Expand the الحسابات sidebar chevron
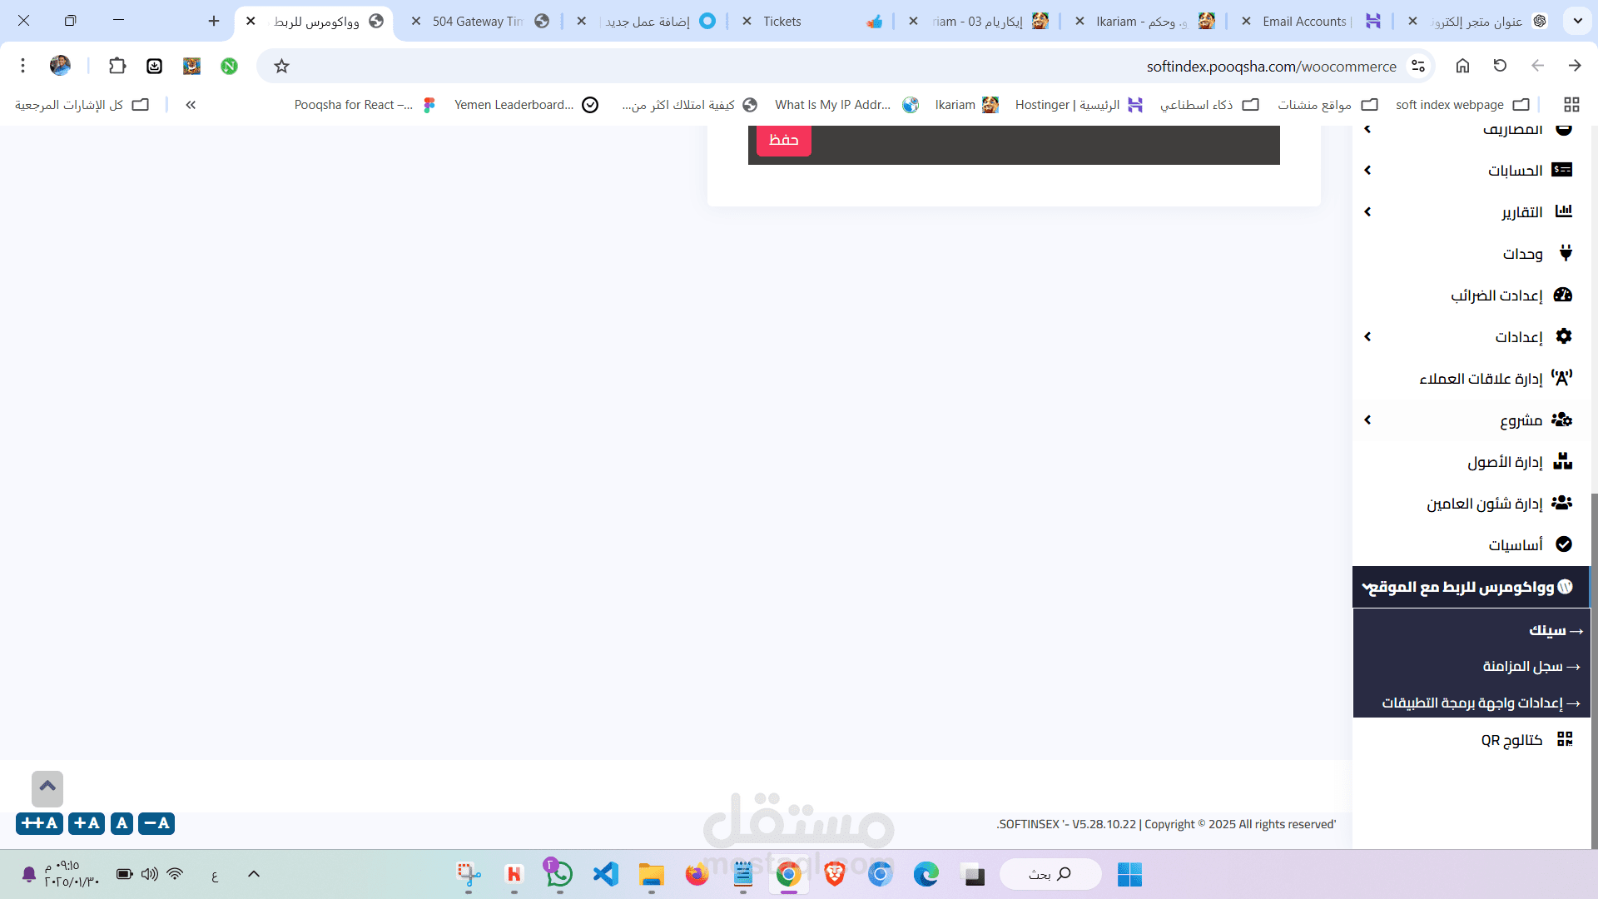1598x899 pixels. (1367, 171)
